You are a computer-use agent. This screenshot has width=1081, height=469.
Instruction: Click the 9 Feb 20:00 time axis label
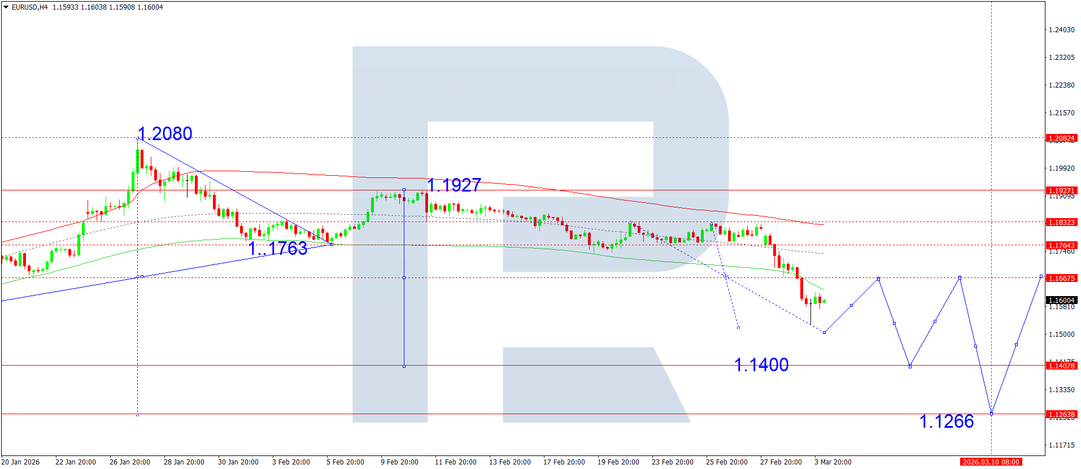click(399, 462)
